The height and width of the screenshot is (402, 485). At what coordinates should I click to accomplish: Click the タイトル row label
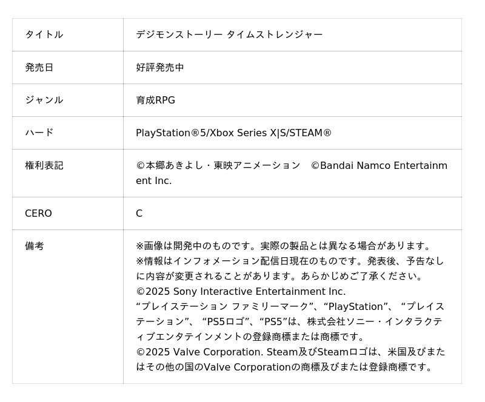(44, 35)
